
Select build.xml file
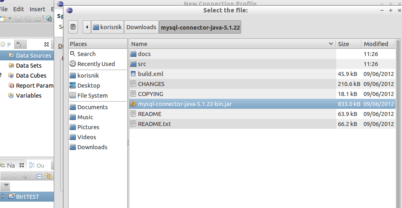tap(262, 74)
